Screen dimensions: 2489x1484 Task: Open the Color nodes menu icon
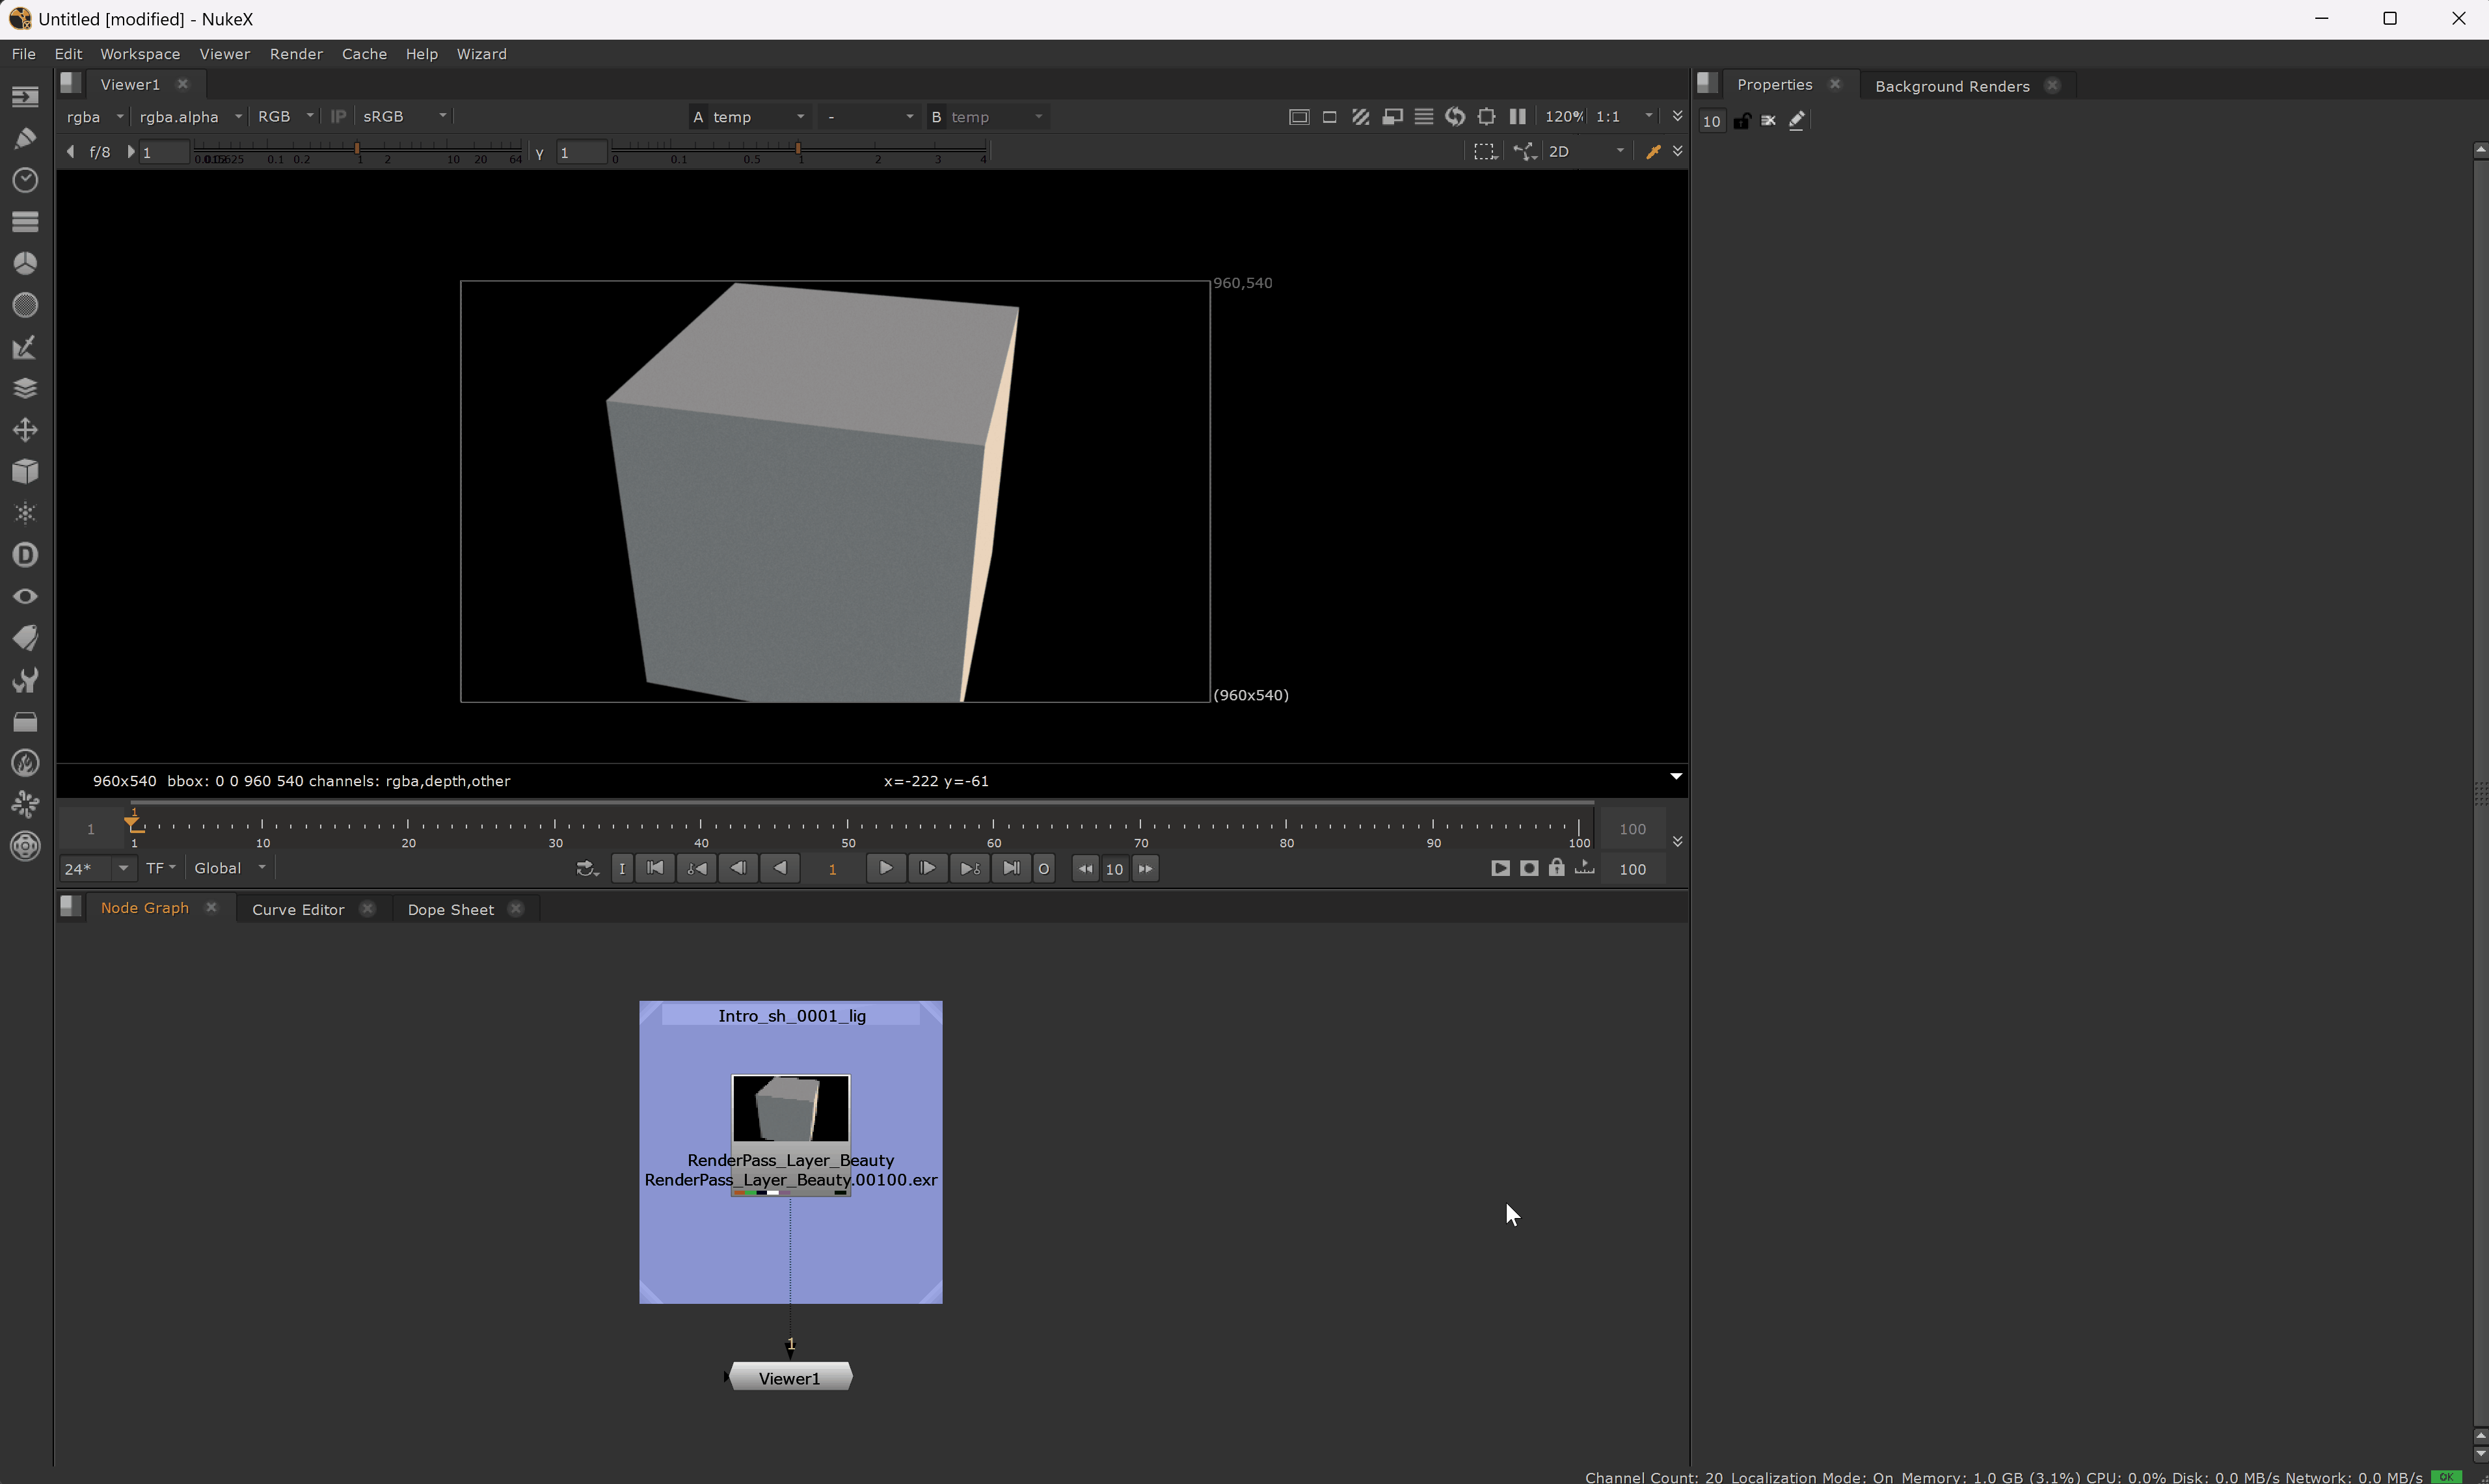[25, 263]
